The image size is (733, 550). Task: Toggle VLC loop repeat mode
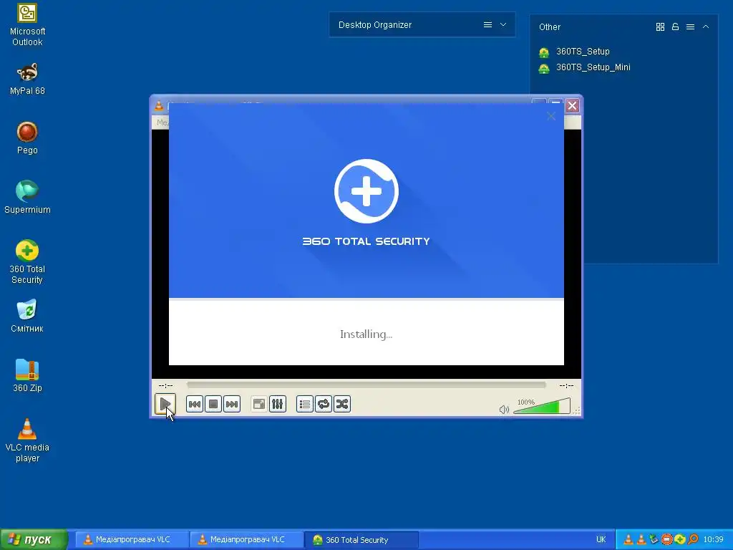324,404
